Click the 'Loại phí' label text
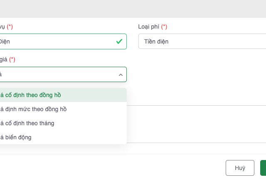The width and height of the screenshot is (266, 182). pos(149,27)
